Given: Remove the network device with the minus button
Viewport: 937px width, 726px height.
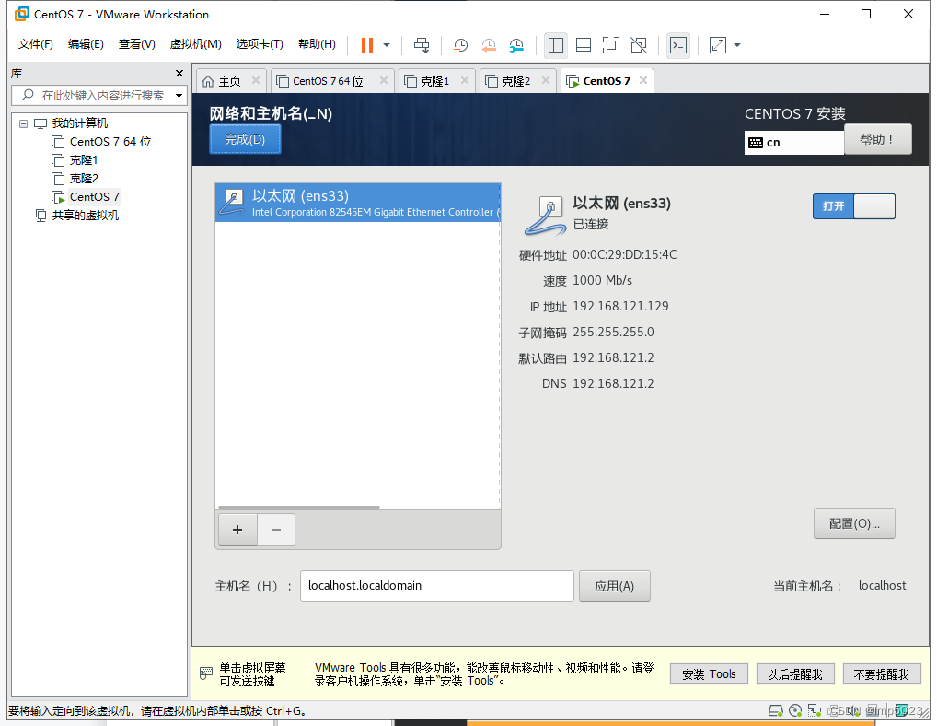Looking at the screenshot, I should tap(276, 530).
